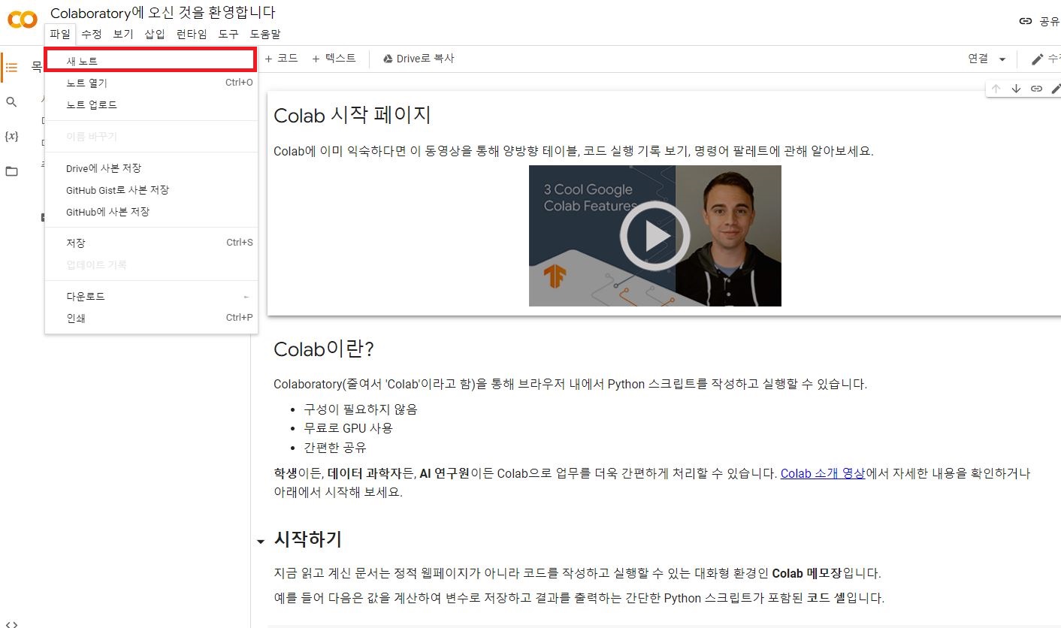Open the 연결 dropdown arrow

coord(1002,59)
